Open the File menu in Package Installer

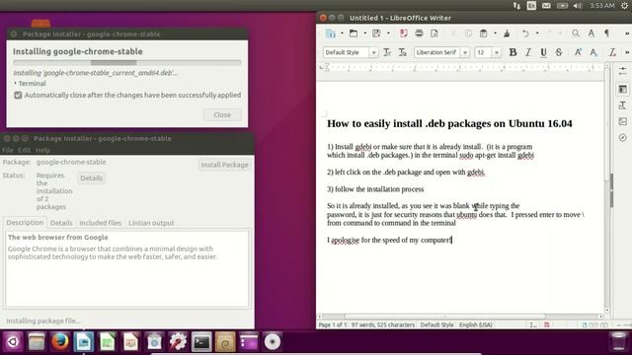(x=8, y=150)
